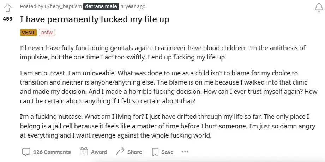The image size is (325, 162).
Task: Filter by the VENT post flair
Action: (28, 33)
